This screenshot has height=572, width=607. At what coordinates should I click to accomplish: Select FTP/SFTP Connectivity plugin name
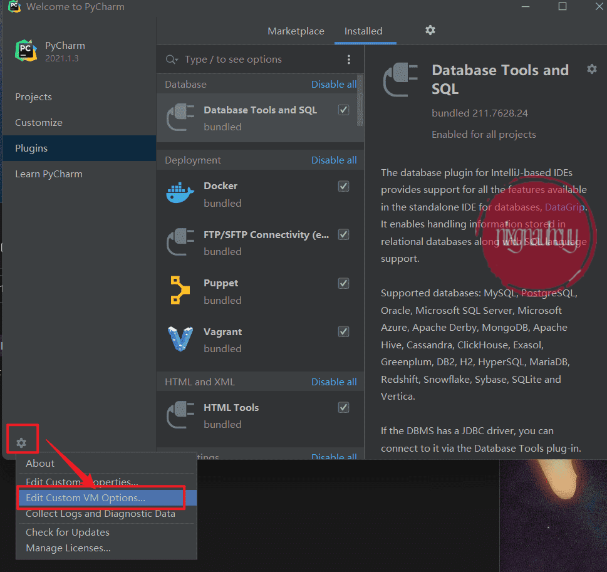point(266,235)
